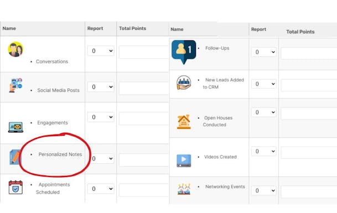The height and width of the screenshot is (213, 337).
Task: Click the Videos Created Total Points field
Action: tap(309, 153)
